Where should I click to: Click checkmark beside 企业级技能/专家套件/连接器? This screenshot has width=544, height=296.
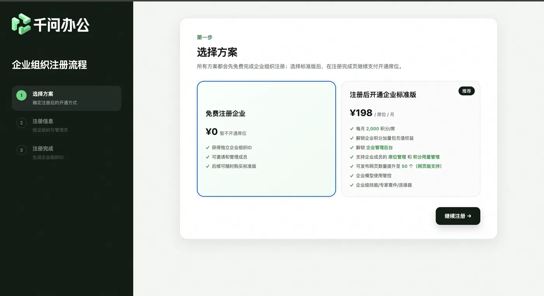352,185
